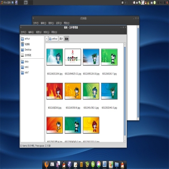This screenshot has height=169, width=169.
Task: Open 帮助(H) menu in untitled editor window
Action: click(67, 23)
